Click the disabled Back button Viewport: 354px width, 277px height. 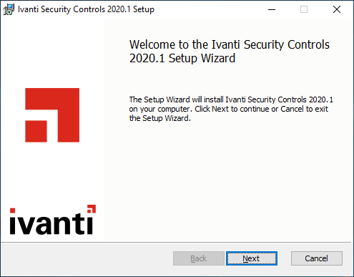point(199,258)
